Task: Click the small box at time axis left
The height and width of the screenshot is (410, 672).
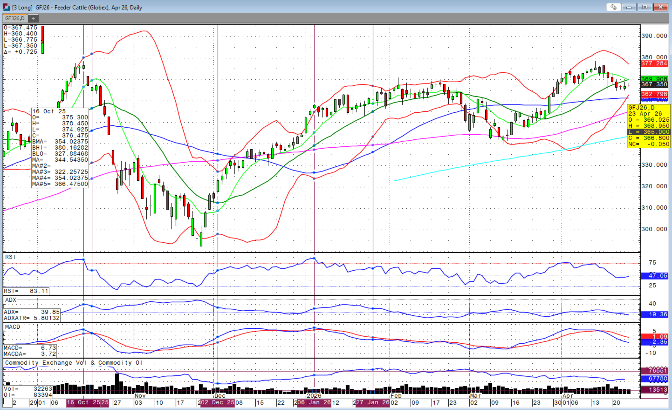Action: pos(7,403)
